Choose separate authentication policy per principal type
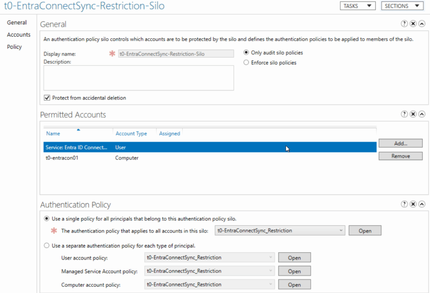This screenshot has height=293, width=430. pos(47,245)
